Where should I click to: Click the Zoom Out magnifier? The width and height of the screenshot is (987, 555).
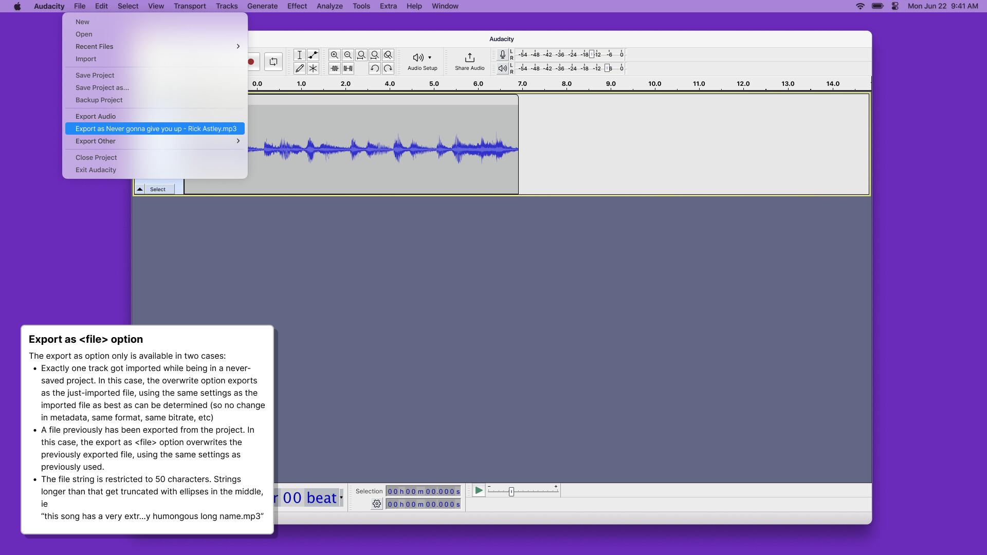point(348,55)
